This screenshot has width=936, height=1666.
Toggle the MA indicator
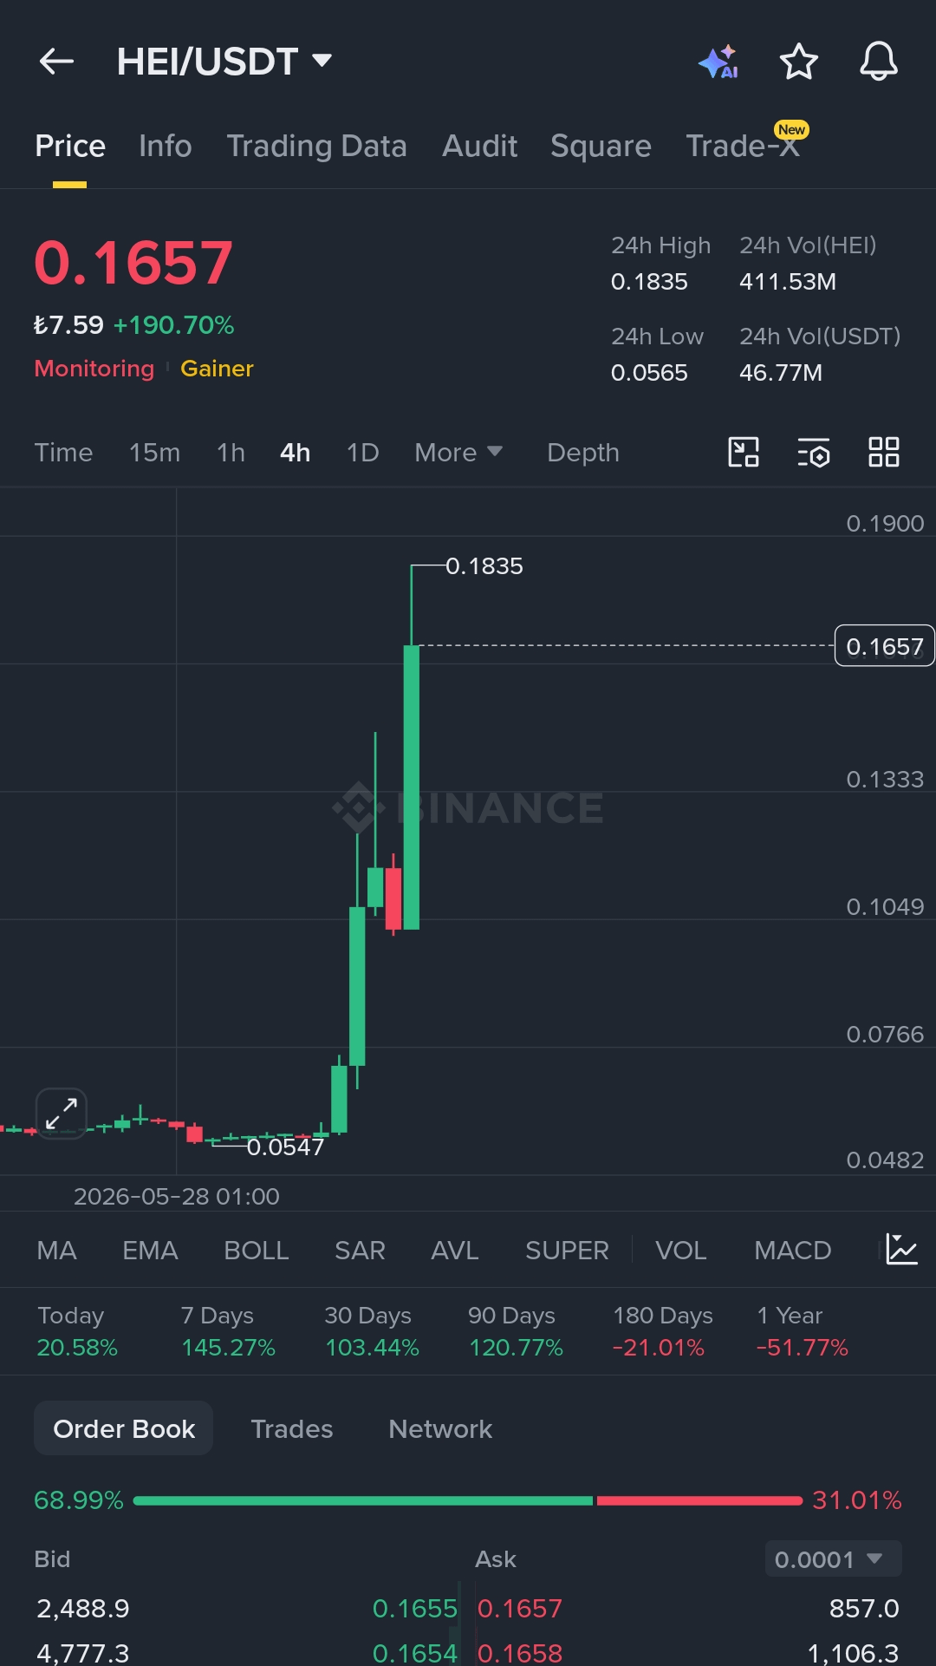pos(56,1250)
